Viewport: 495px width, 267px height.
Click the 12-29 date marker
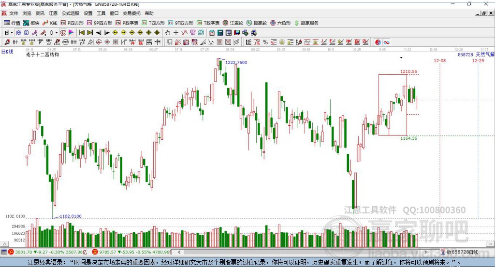click(x=478, y=60)
